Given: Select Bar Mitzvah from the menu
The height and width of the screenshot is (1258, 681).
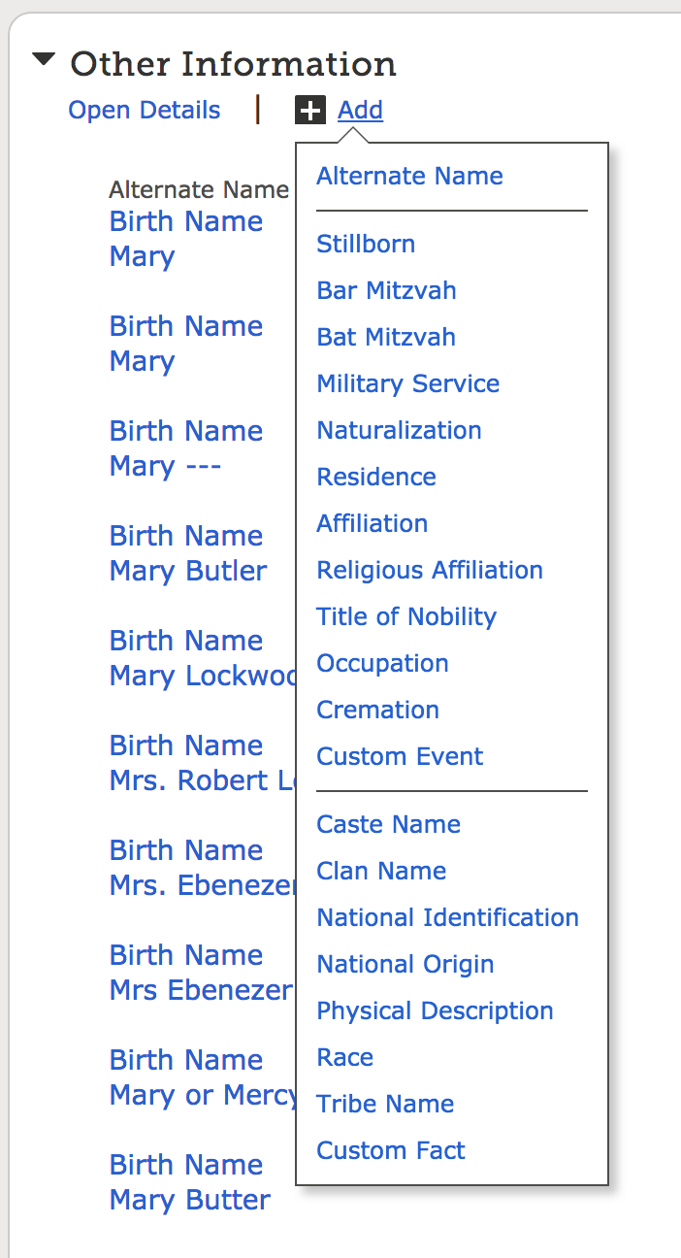Looking at the screenshot, I should tap(385, 290).
